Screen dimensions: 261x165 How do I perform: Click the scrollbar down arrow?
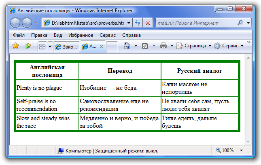click(248, 142)
